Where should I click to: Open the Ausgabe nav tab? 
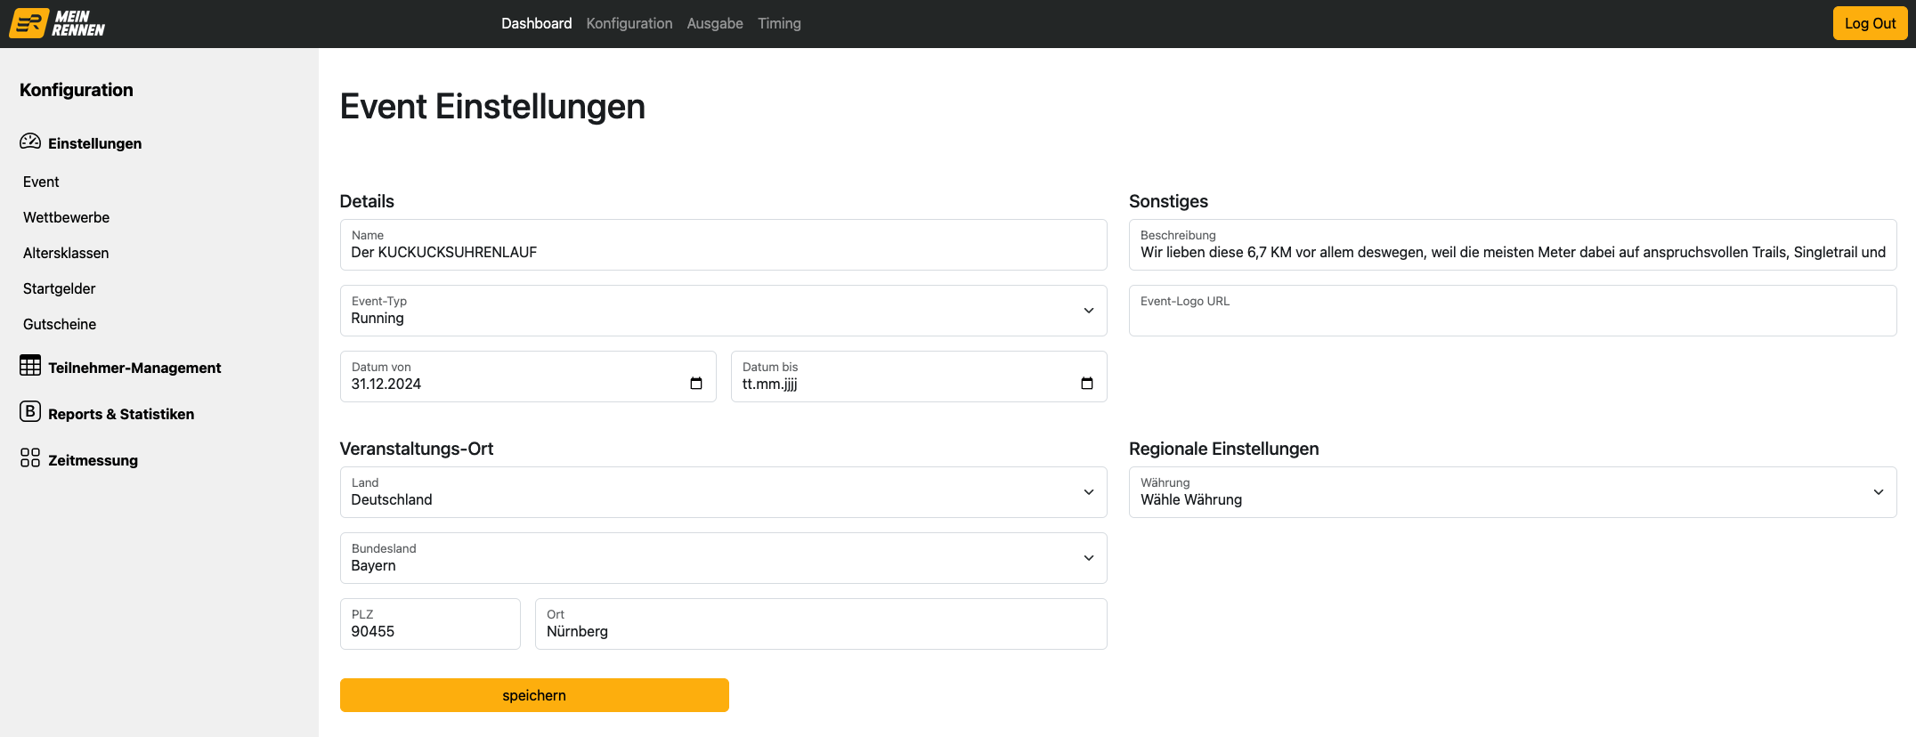tap(714, 24)
